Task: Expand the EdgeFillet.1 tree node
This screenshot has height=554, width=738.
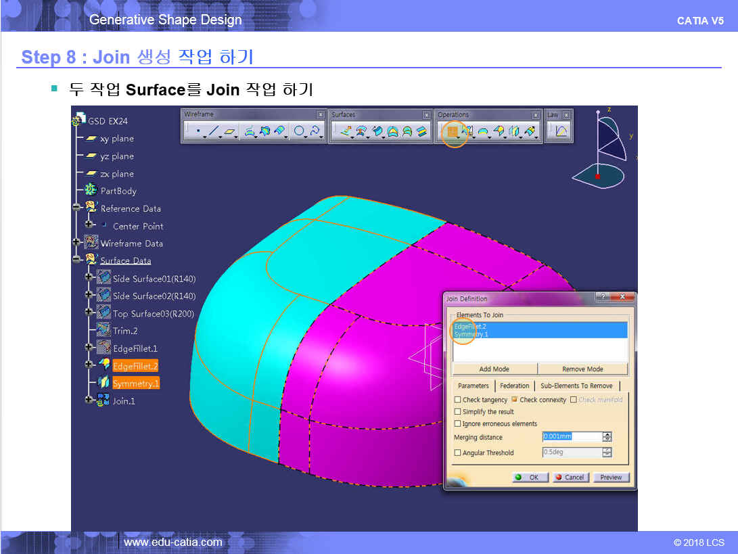Action: (89, 348)
